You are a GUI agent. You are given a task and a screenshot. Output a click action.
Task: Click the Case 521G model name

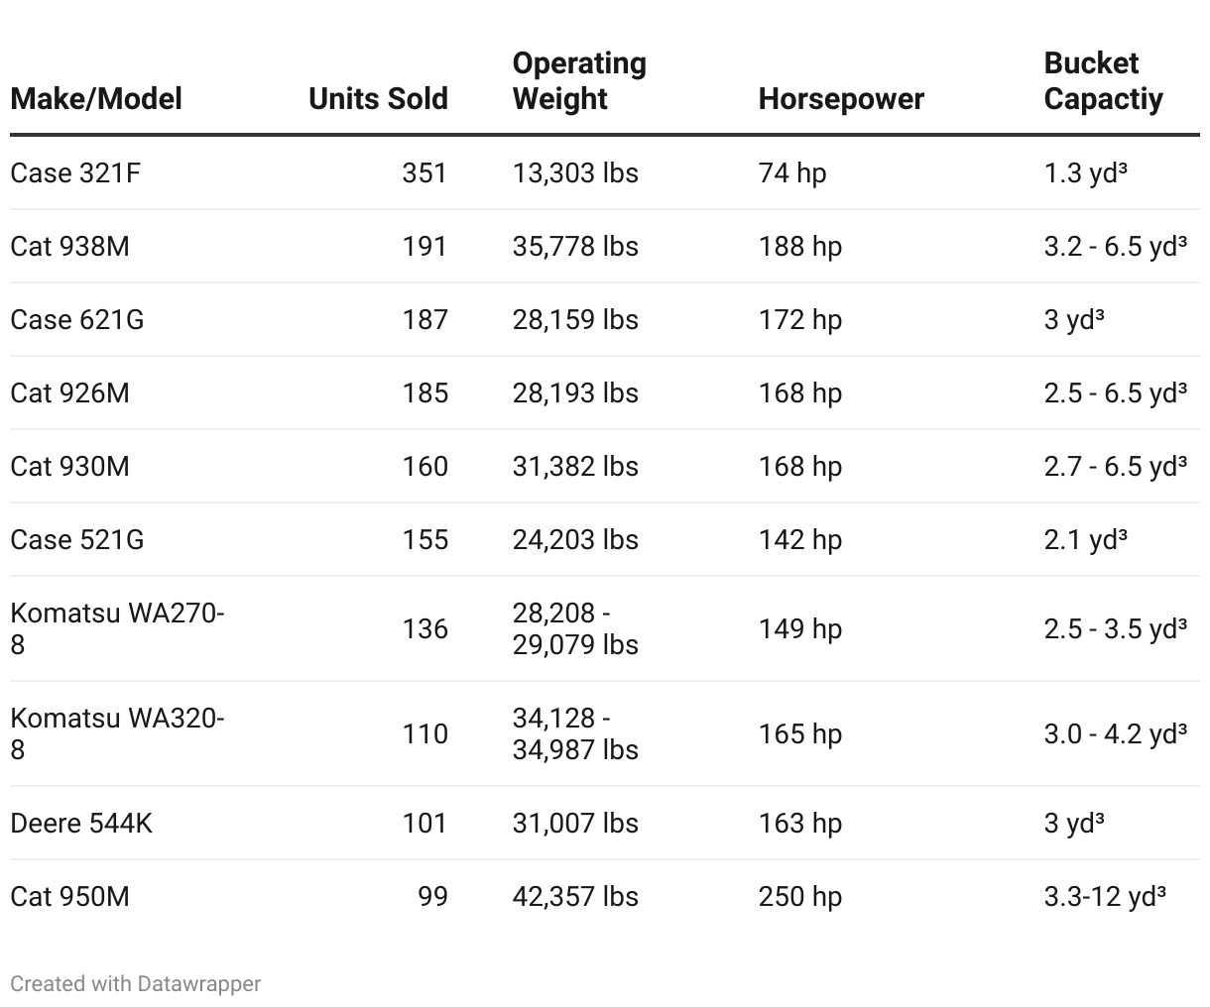pyautogui.click(x=77, y=540)
